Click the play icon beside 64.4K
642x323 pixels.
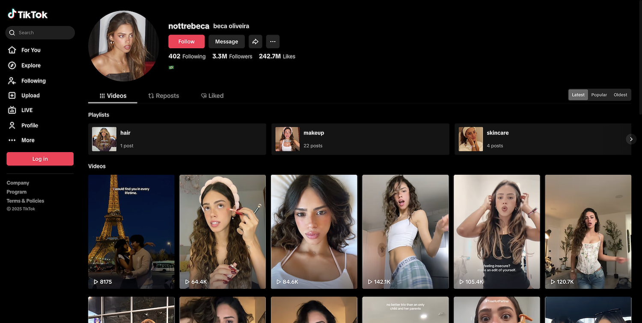click(187, 282)
